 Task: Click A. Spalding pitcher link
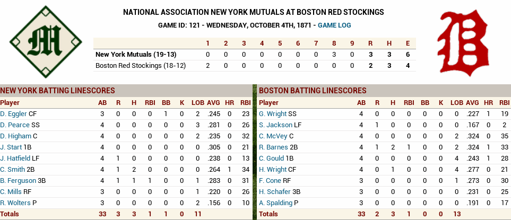click(275, 203)
